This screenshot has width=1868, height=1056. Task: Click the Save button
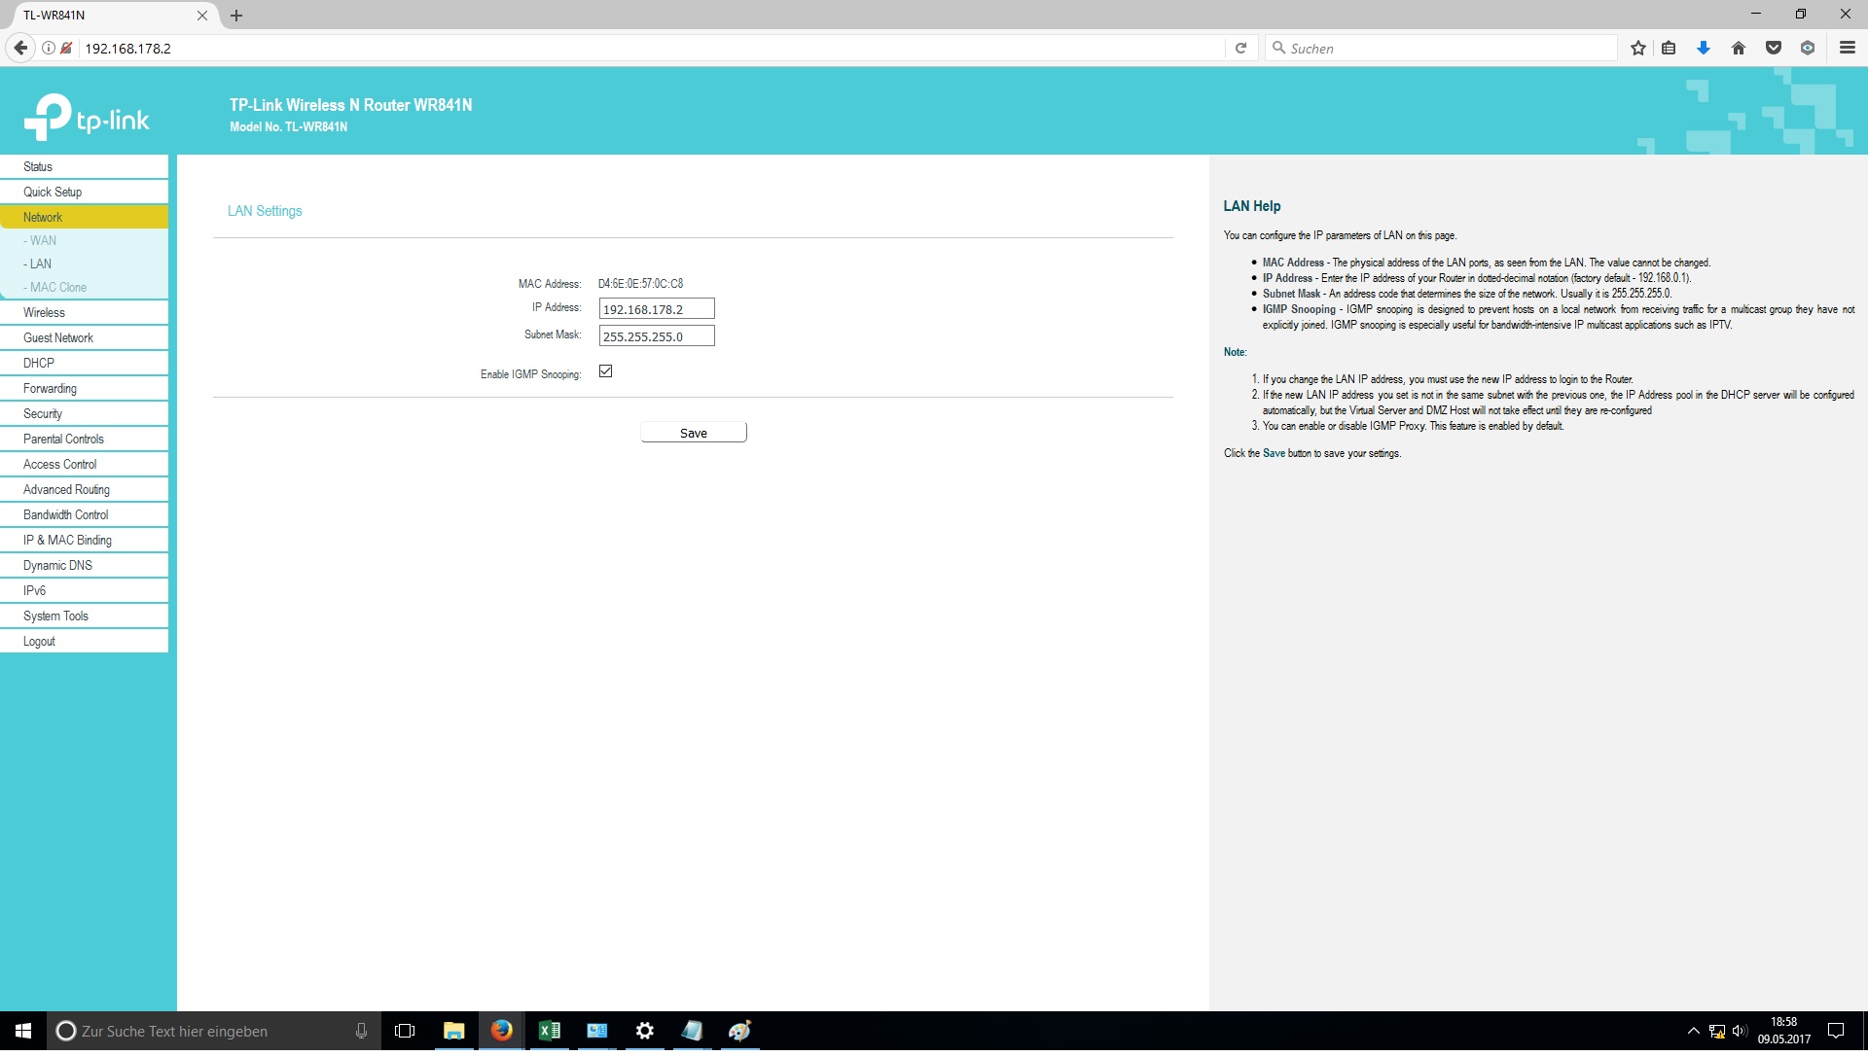tap(693, 433)
